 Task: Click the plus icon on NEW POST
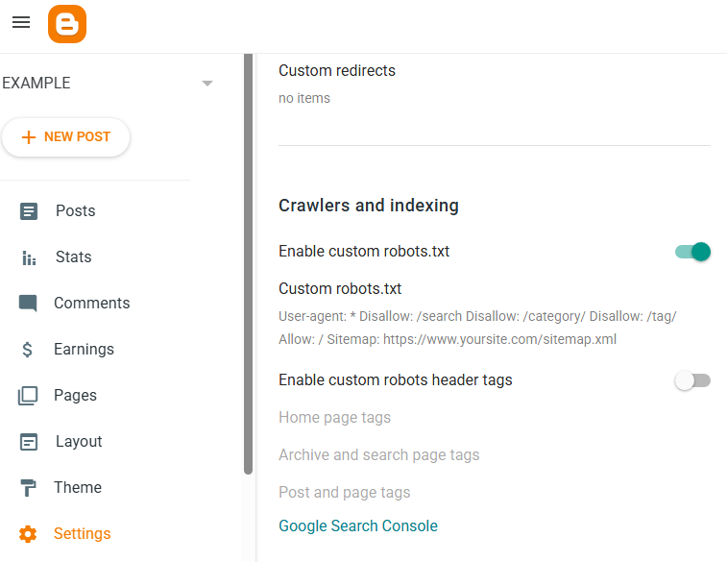click(x=29, y=136)
